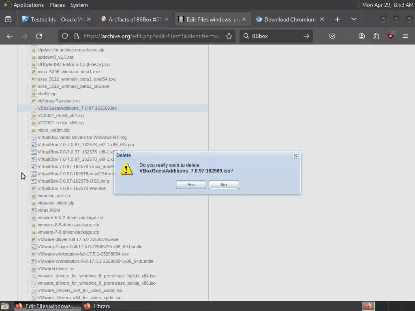
Task: Select the Edit Files windows-pr tab
Action: (x=212, y=19)
